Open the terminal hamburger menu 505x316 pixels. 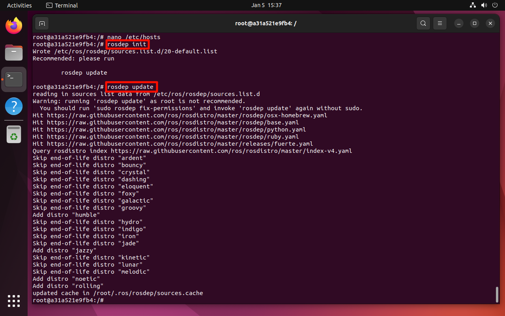click(x=440, y=23)
